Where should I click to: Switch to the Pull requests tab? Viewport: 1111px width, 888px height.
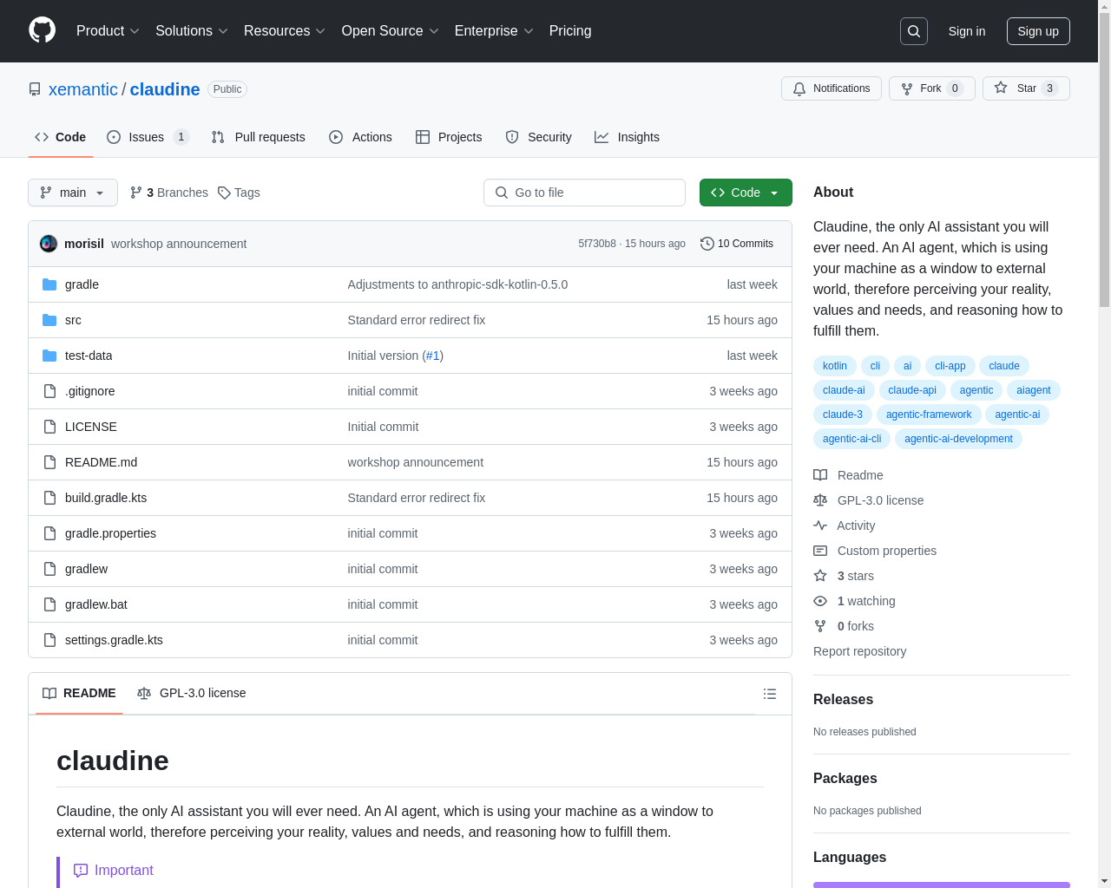point(259,137)
